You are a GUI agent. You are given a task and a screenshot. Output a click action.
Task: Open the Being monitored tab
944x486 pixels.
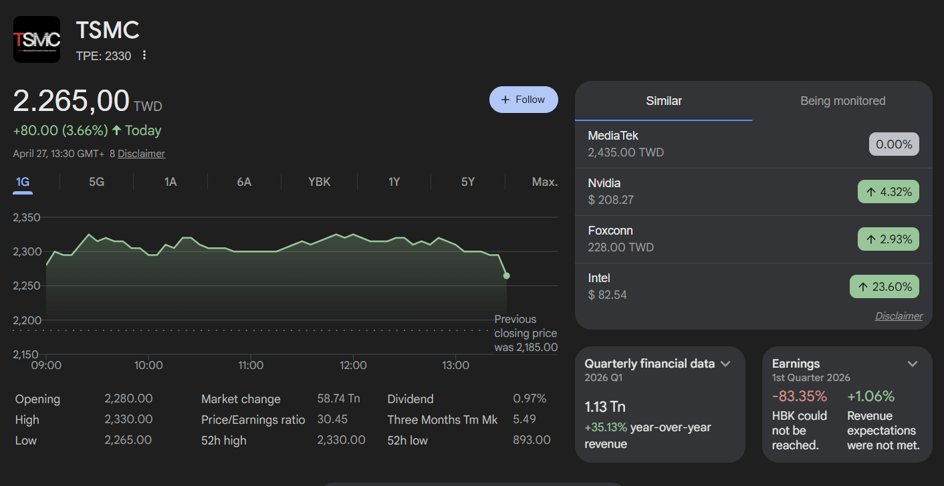842,101
